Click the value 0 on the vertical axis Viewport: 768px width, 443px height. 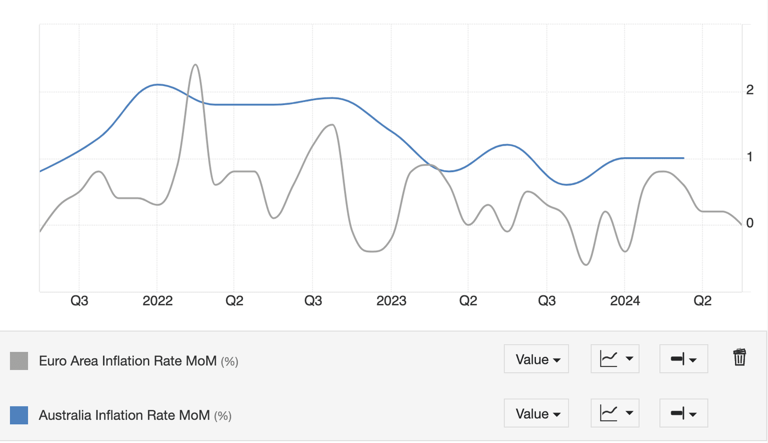(749, 223)
